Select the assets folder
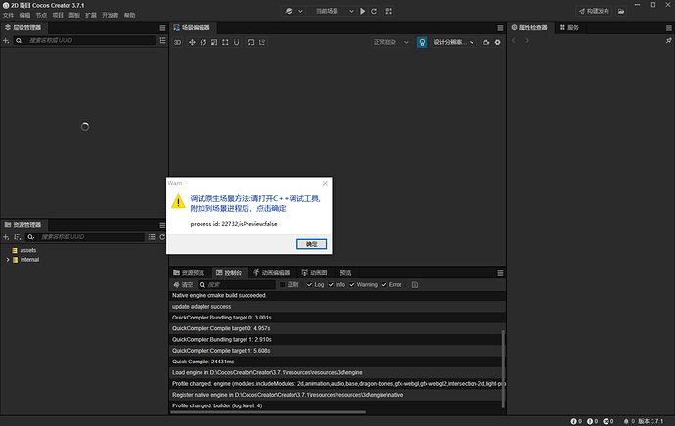The image size is (675, 426). click(x=28, y=250)
